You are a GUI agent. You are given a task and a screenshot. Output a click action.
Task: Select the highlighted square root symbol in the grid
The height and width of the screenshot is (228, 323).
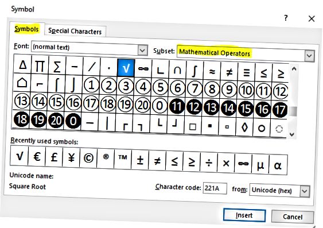pyautogui.click(x=126, y=68)
